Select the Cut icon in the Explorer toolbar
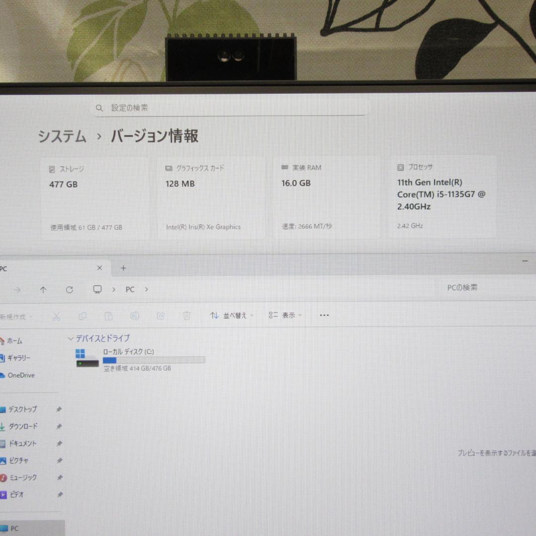 [x=57, y=315]
